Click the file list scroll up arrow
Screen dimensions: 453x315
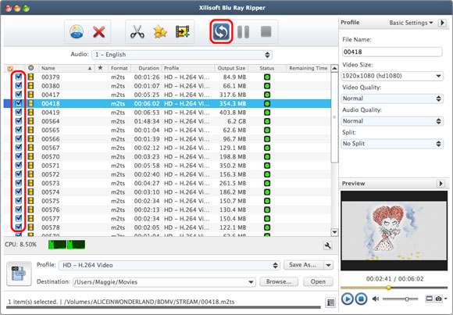point(334,69)
